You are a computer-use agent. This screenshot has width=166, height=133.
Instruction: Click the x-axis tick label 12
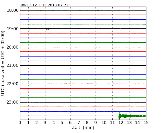click(x=121, y=123)
